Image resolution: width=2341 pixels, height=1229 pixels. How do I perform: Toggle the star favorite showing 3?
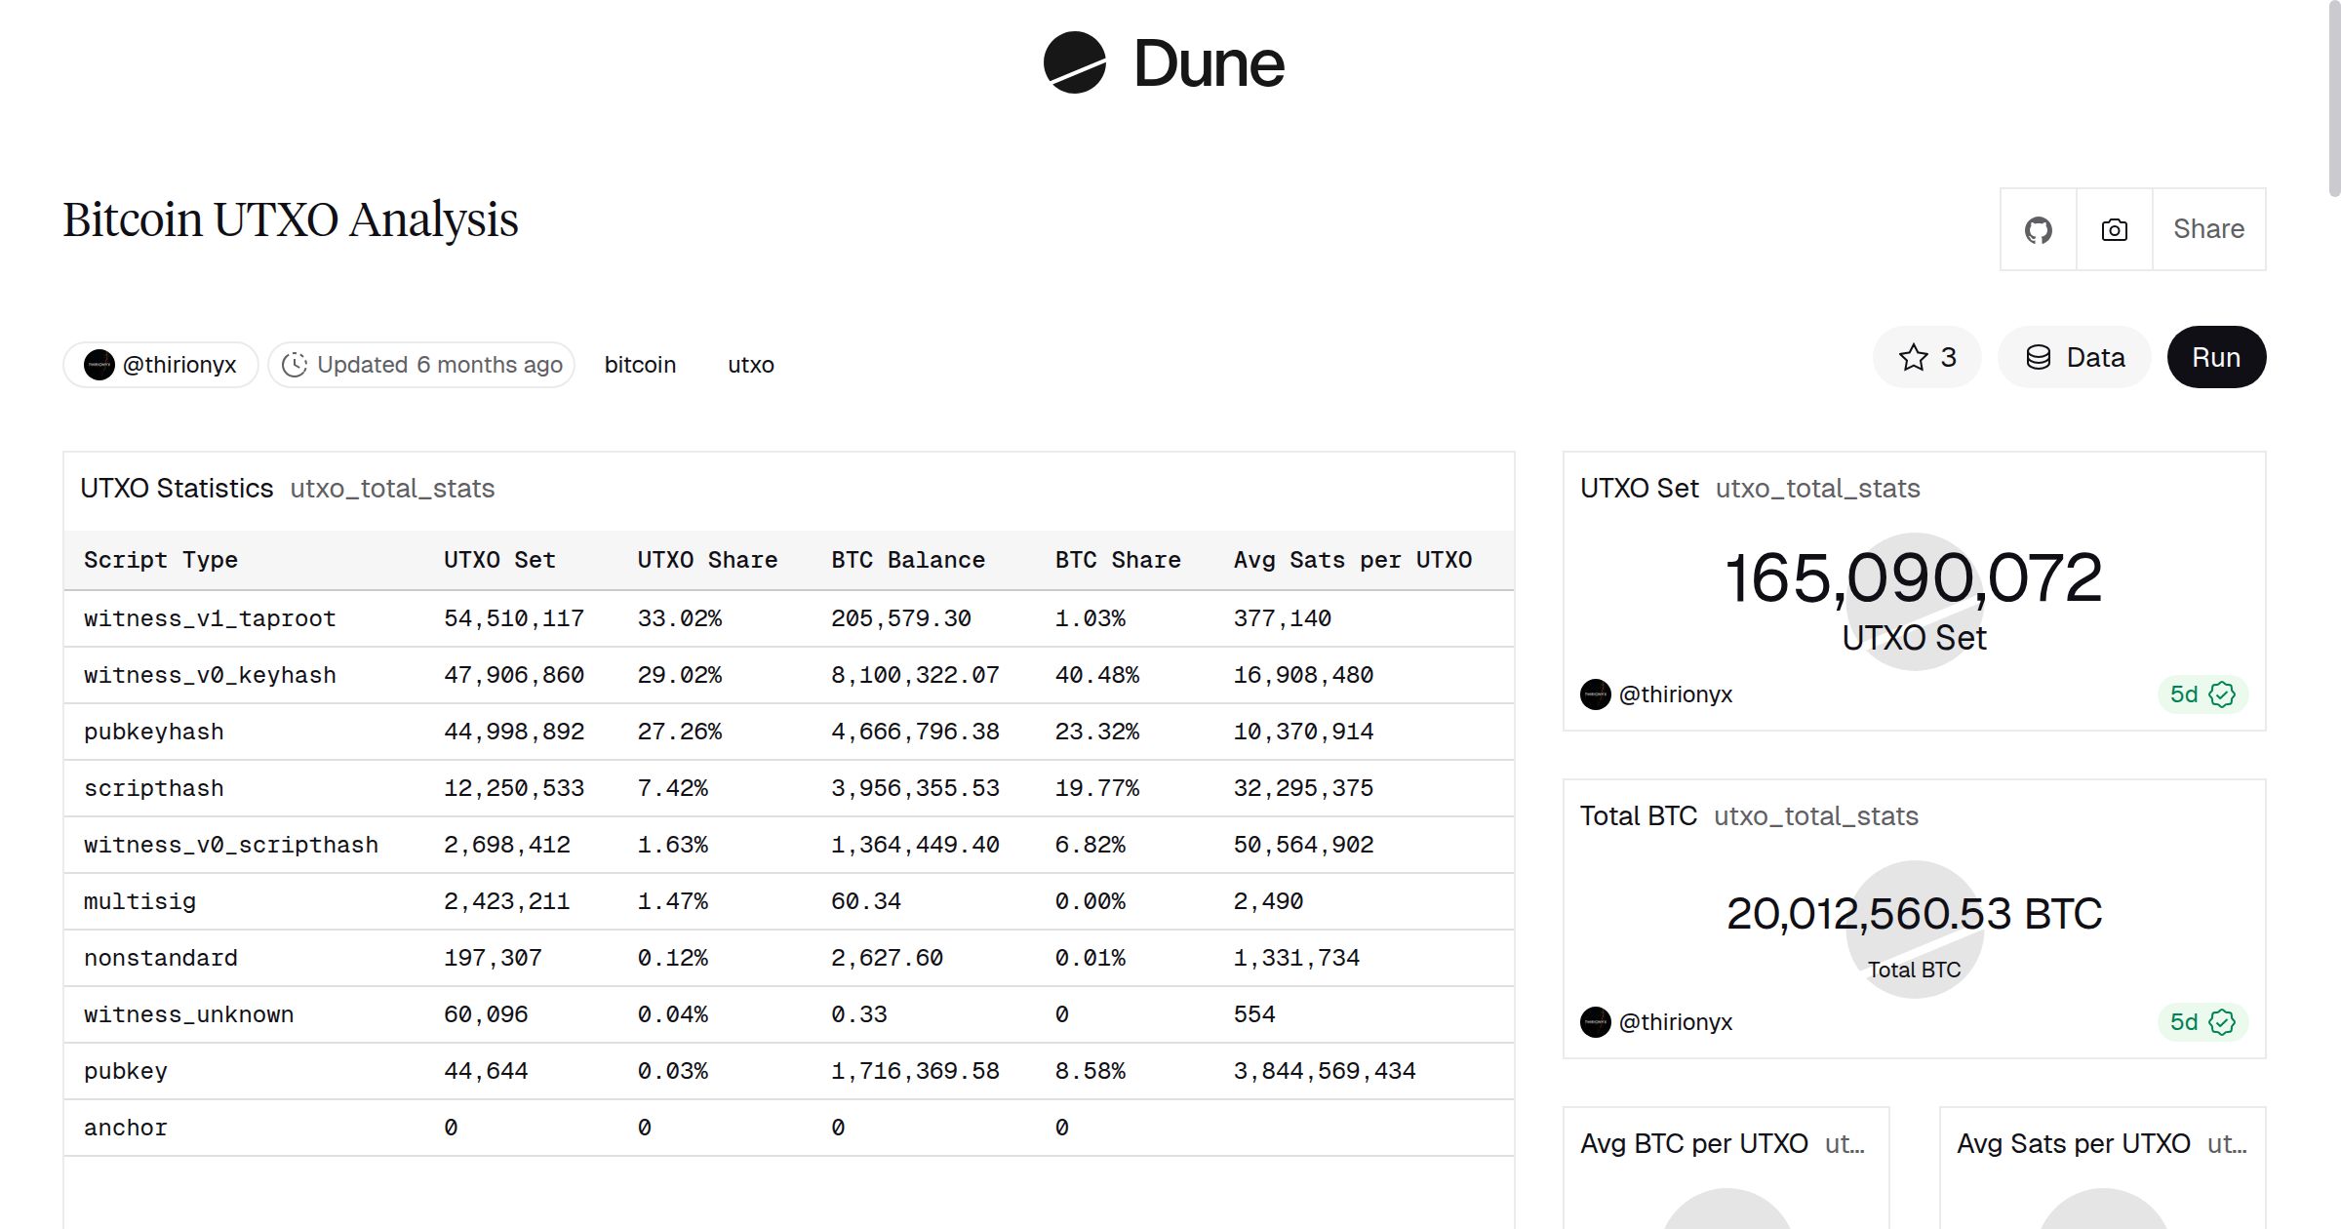click(1926, 357)
